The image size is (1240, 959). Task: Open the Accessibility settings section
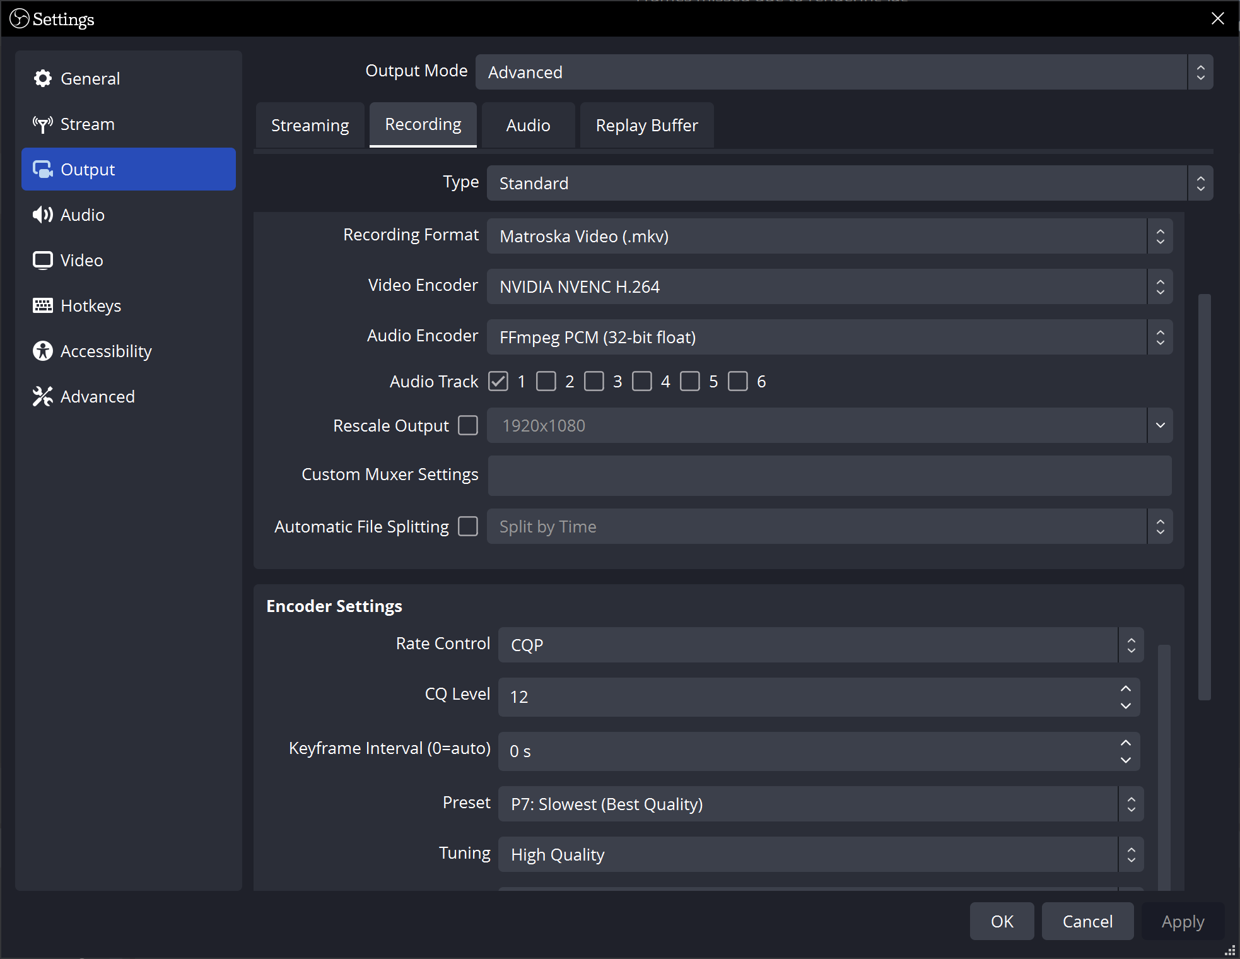pos(106,351)
